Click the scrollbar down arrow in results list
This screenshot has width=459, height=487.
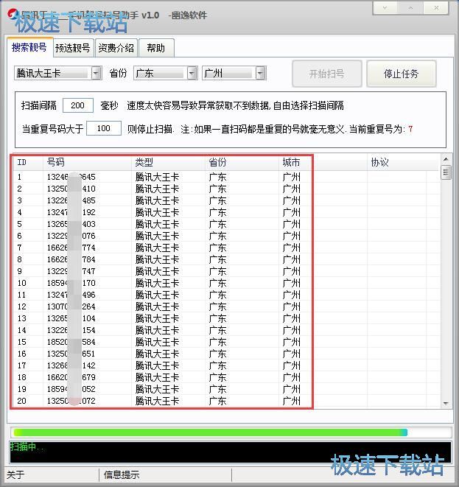point(446,403)
